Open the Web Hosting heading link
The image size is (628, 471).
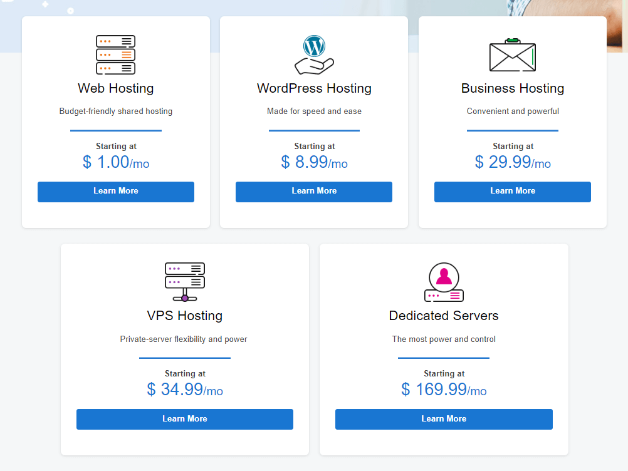tap(115, 88)
